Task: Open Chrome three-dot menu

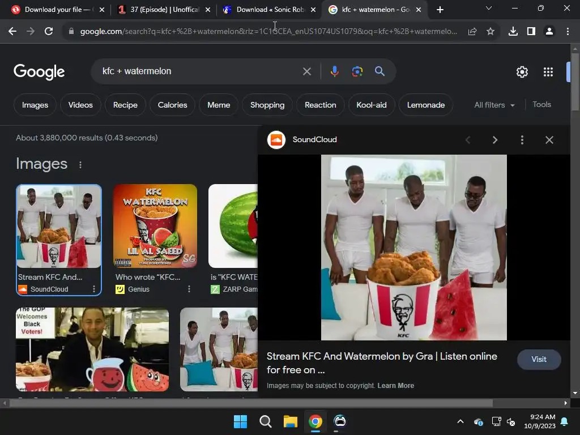Action: click(x=568, y=32)
